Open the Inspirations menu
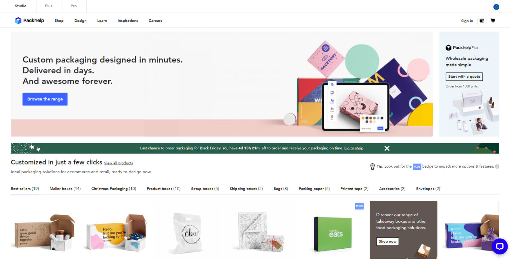The height and width of the screenshot is (259, 510). click(x=128, y=21)
